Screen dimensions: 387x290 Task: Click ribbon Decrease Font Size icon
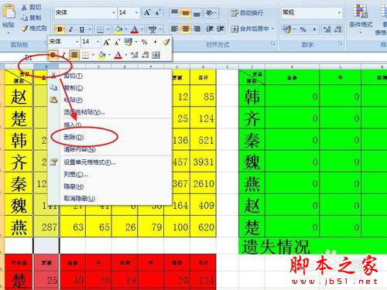point(157,12)
